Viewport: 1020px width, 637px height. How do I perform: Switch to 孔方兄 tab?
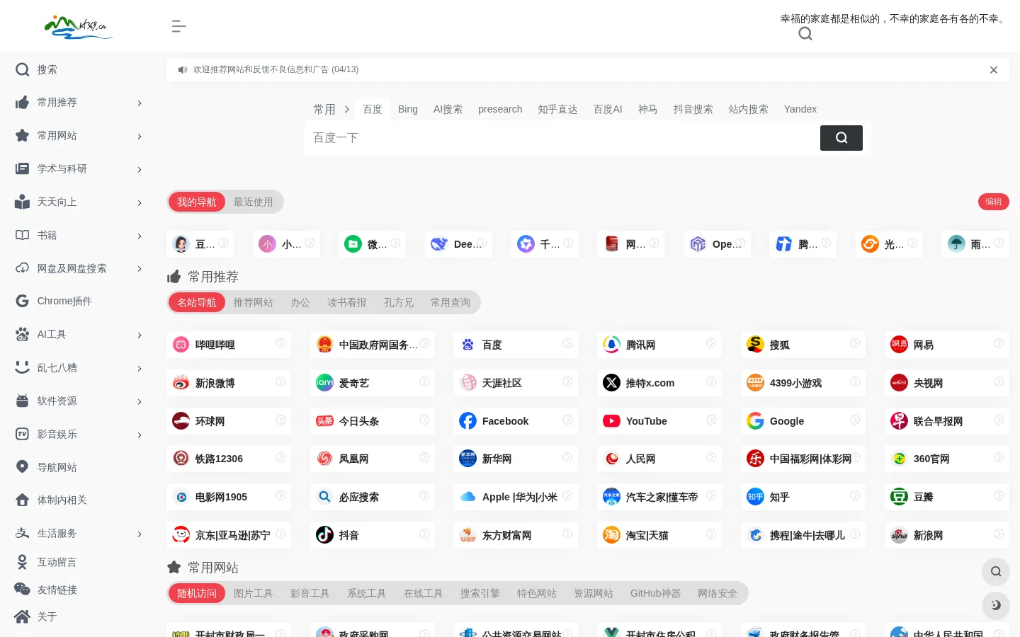(399, 302)
